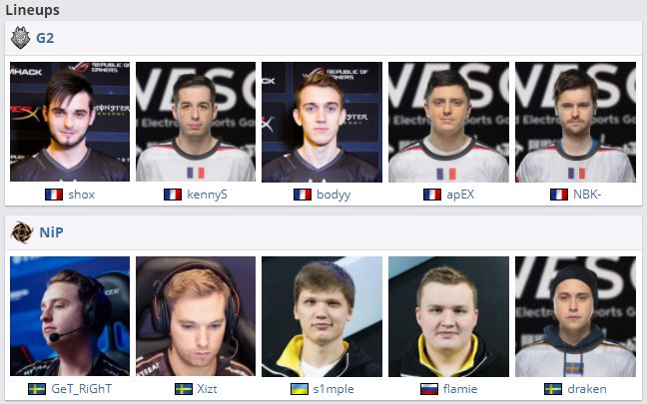
Task: Click the French flag next to NBK-
Action: [559, 195]
